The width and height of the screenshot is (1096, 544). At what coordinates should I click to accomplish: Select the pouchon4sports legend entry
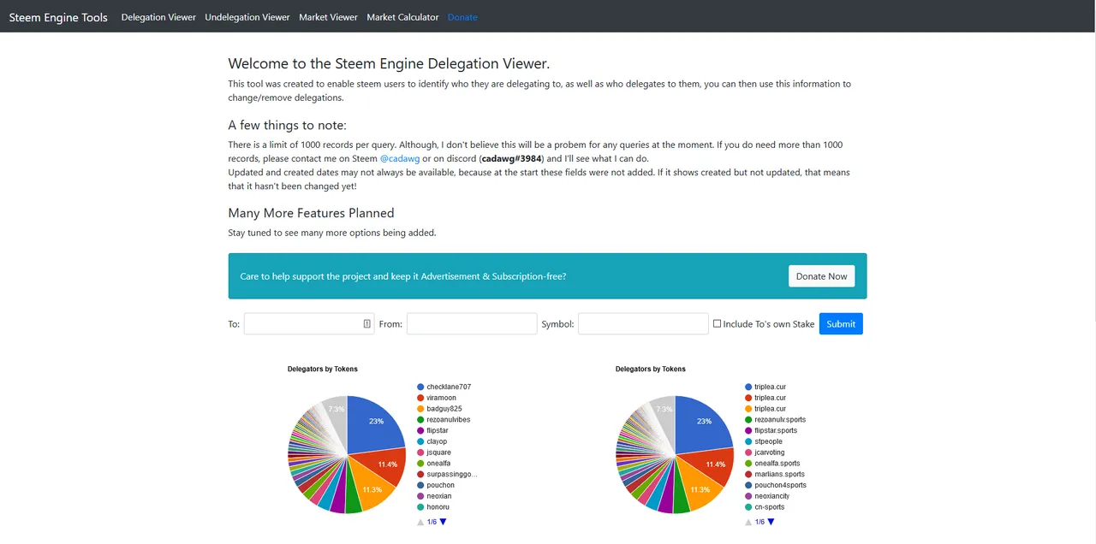point(776,485)
